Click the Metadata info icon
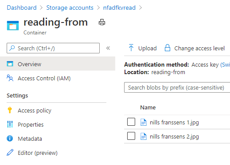This screenshot has width=230, height=165. coord(10,139)
